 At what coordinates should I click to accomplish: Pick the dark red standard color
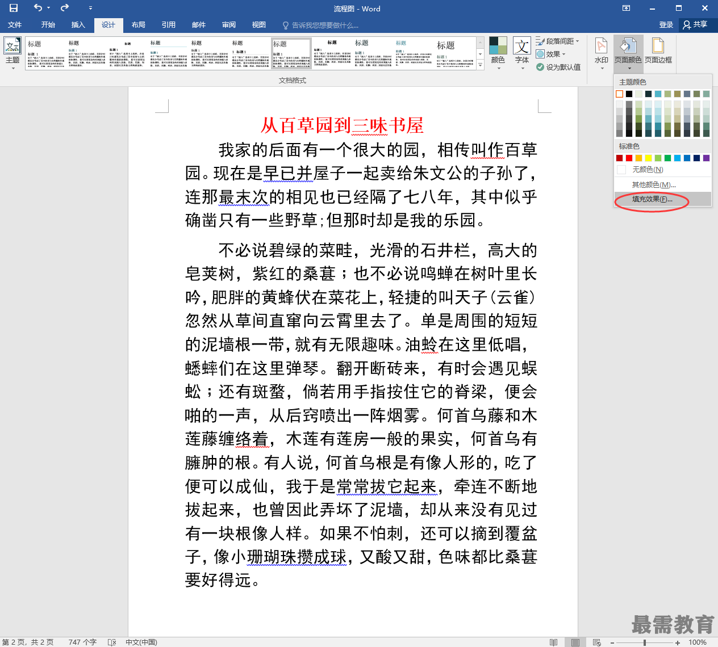pos(619,158)
